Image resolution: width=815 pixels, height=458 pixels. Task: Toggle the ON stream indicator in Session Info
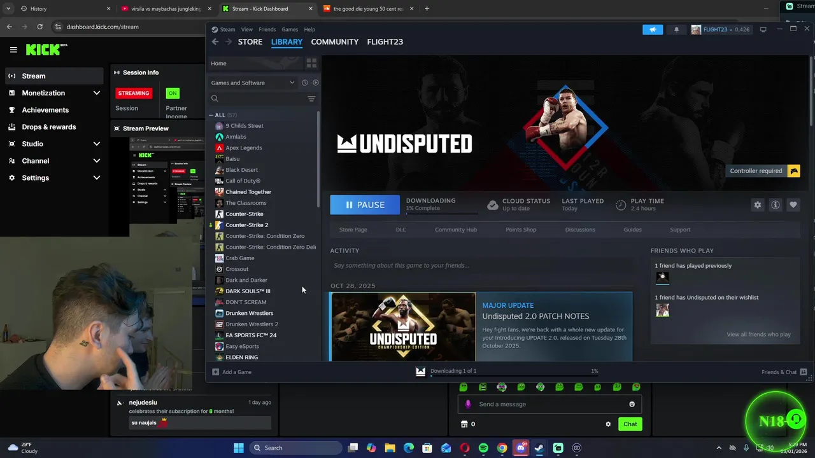point(173,93)
